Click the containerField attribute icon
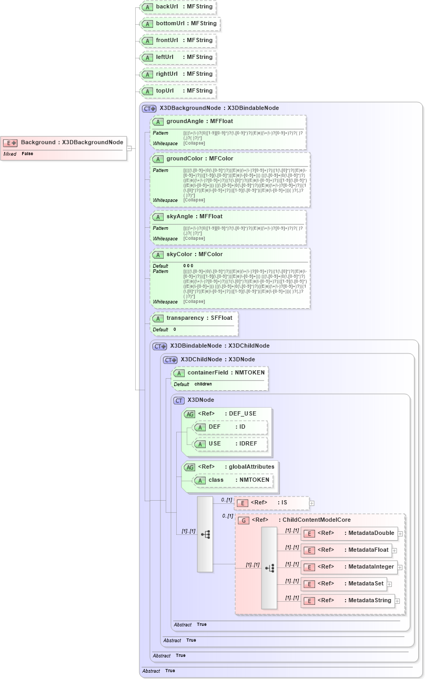Image resolution: width=425 pixels, height=679 pixels. (x=179, y=373)
